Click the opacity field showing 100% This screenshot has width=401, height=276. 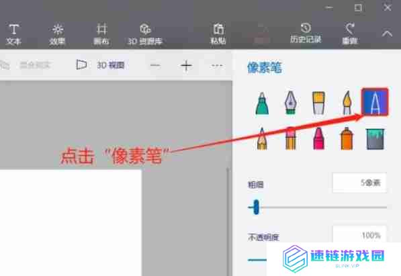click(359, 234)
